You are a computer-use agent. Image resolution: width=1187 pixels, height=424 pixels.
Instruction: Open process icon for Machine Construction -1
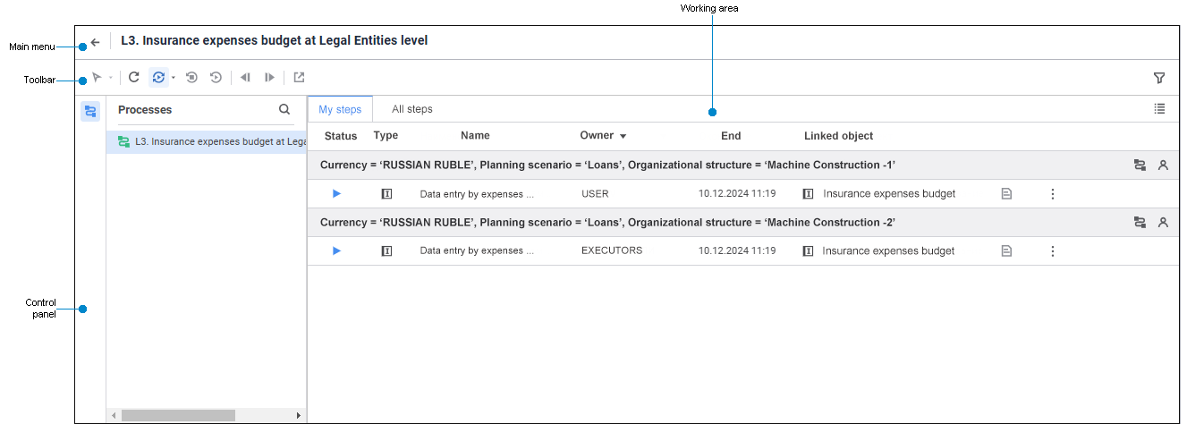[x=1140, y=165]
